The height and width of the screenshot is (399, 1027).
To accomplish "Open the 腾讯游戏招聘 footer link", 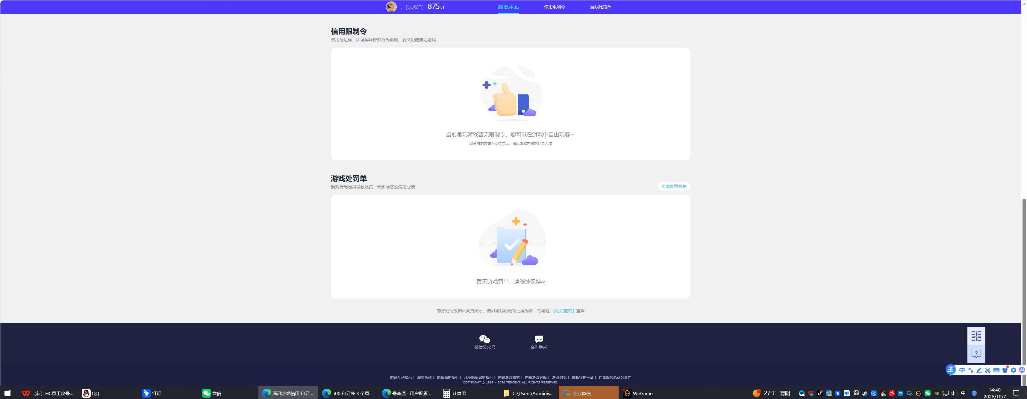I will pos(509,377).
